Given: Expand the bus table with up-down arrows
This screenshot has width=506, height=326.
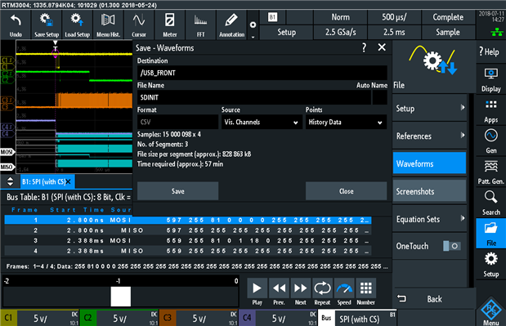Looking at the screenshot, I should coord(11,181).
